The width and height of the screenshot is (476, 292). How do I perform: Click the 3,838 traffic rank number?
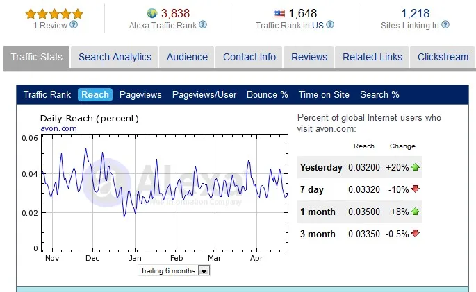pyautogui.click(x=175, y=13)
